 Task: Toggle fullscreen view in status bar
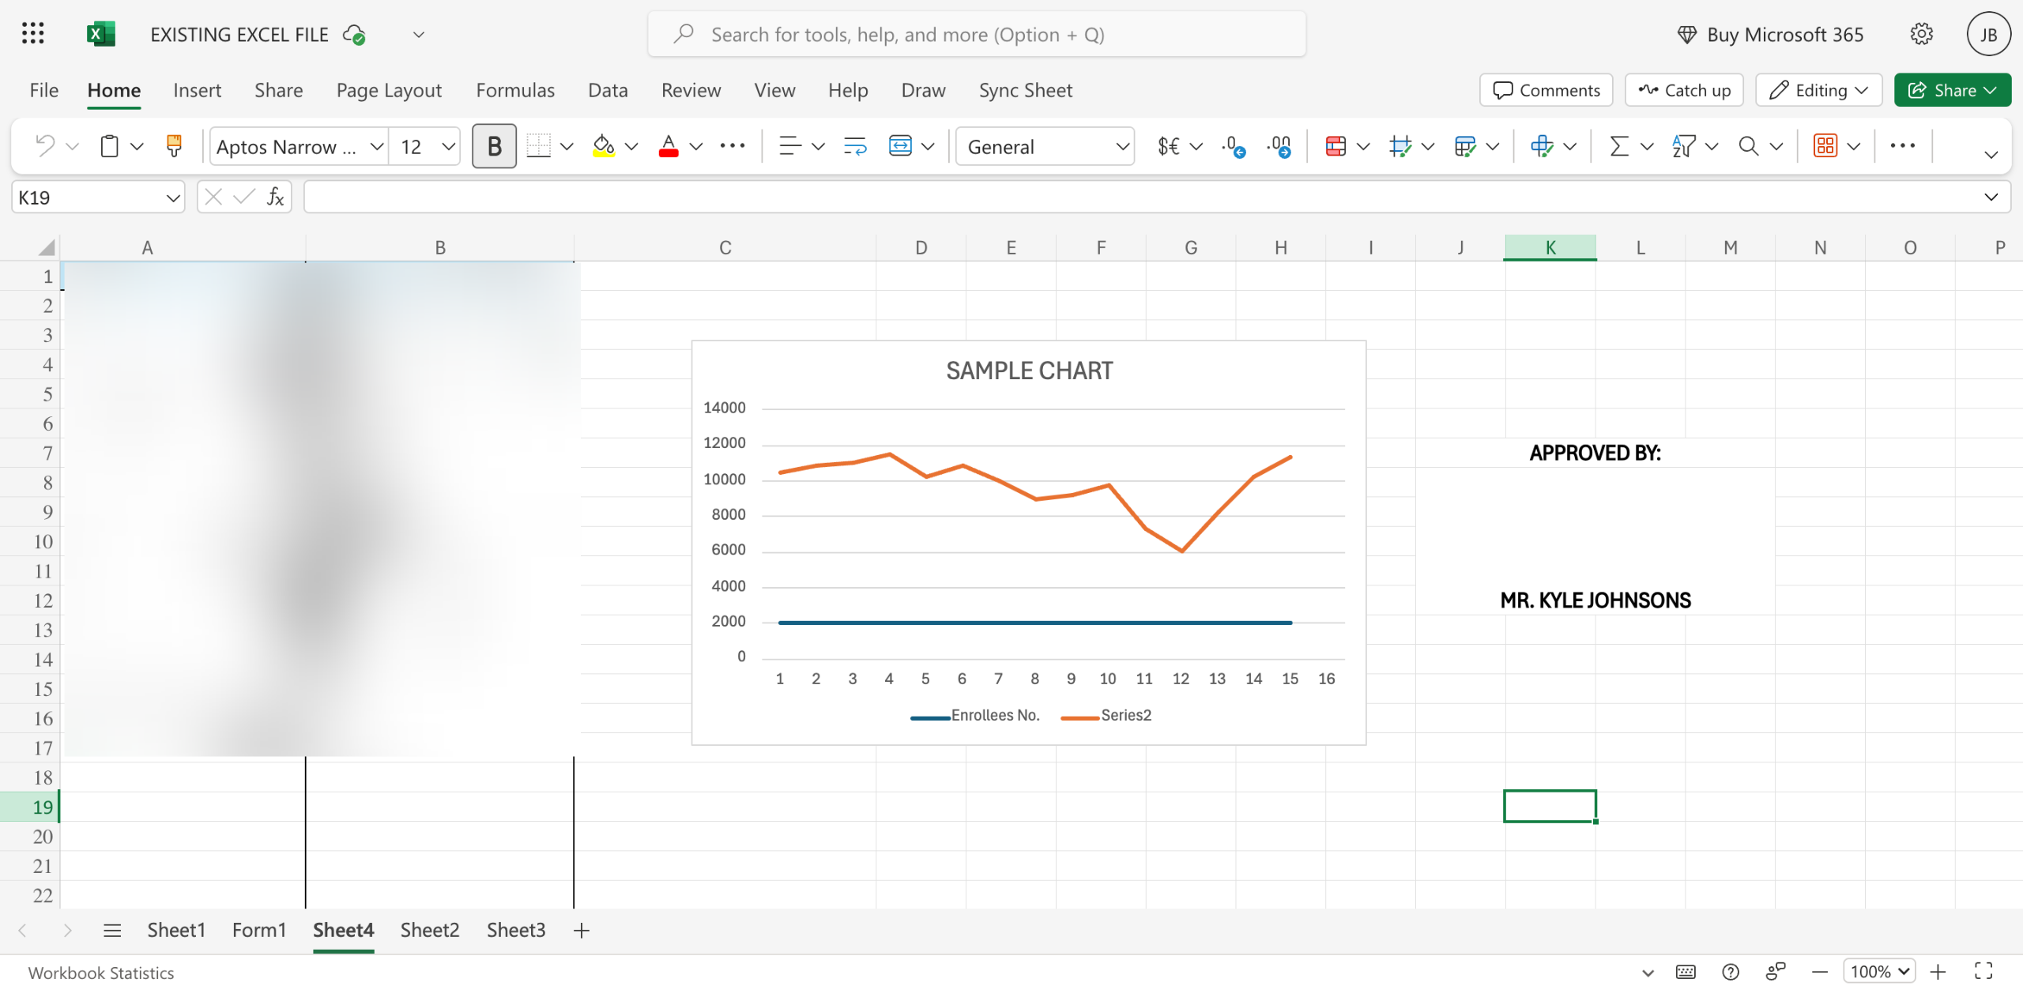click(x=1983, y=972)
